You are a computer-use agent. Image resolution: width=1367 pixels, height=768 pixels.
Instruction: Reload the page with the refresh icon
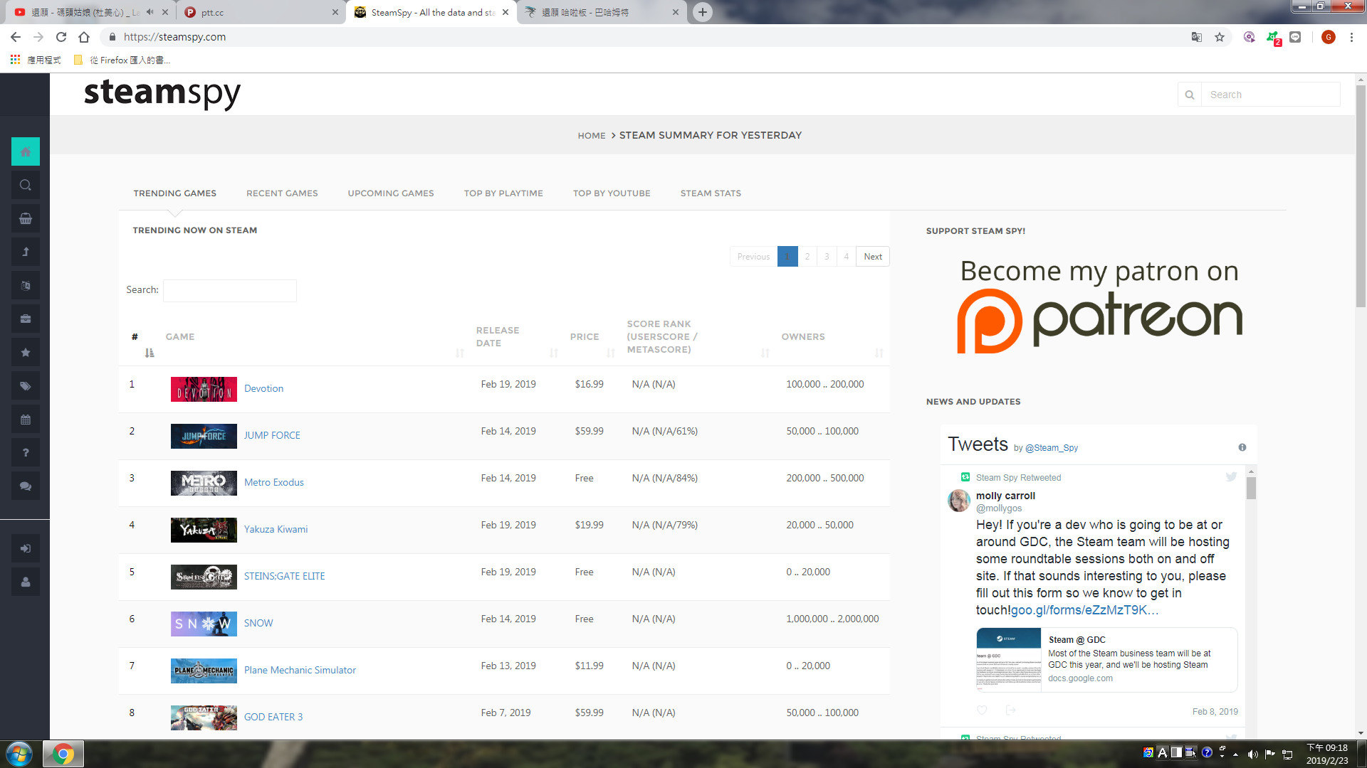point(61,37)
